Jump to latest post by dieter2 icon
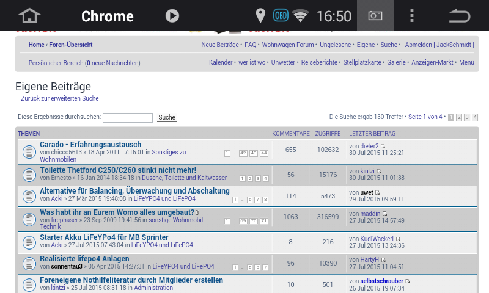The width and height of the screenshot is (489, 293). point(383,146)
